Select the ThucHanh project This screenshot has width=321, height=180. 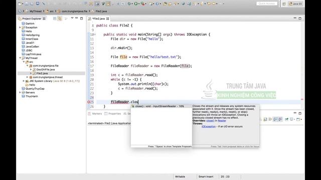pyautogui.click(x=32, y=96)
